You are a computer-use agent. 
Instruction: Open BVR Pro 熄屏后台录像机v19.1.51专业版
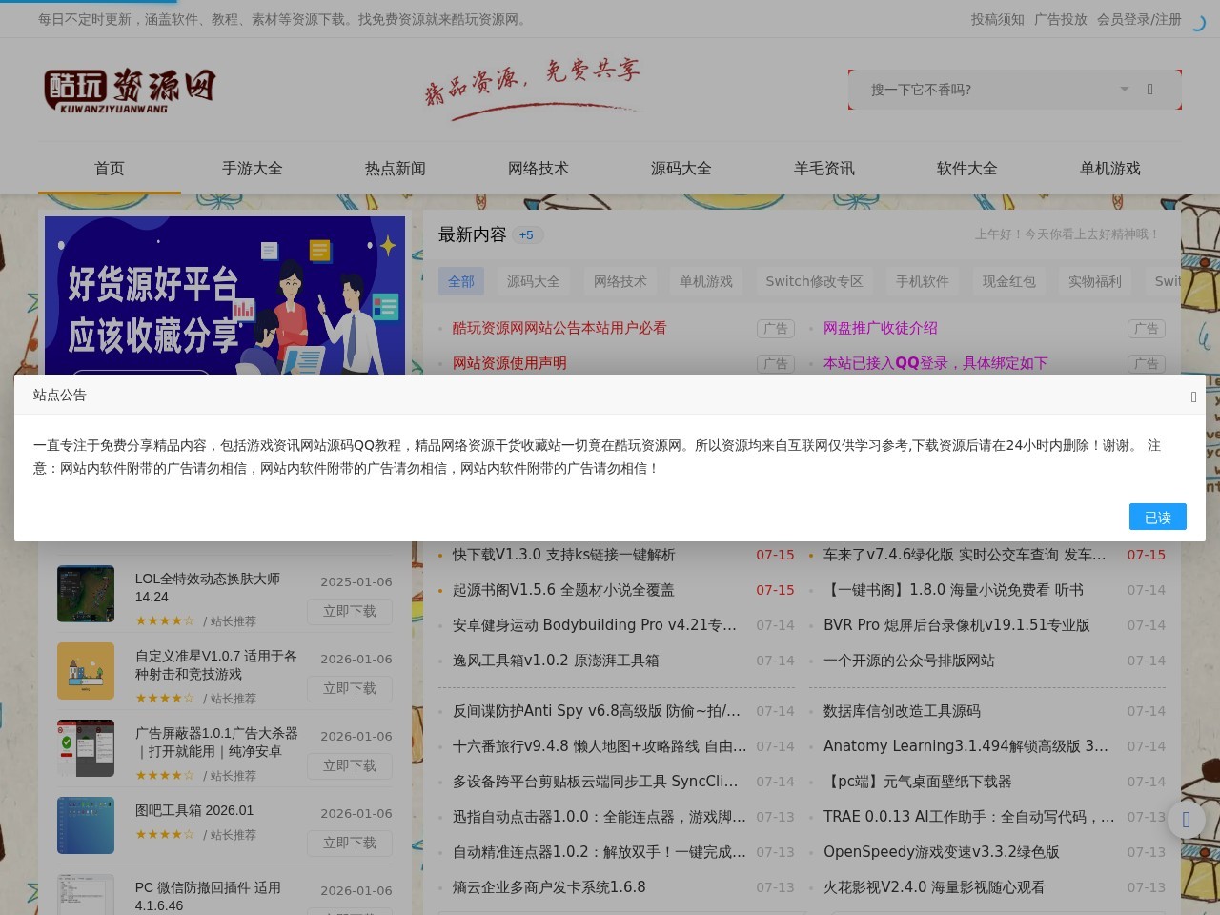[x=957, y=625]
